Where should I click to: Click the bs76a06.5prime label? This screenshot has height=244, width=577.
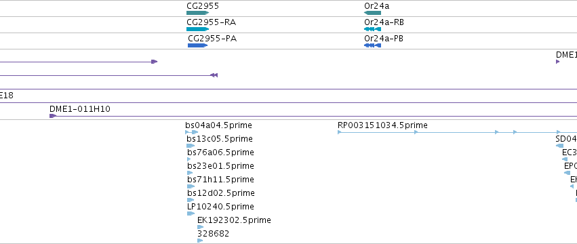(220, 152)
